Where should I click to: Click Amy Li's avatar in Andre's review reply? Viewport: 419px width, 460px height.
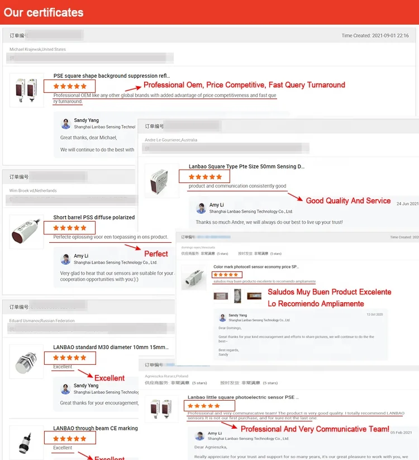(201, 208)
